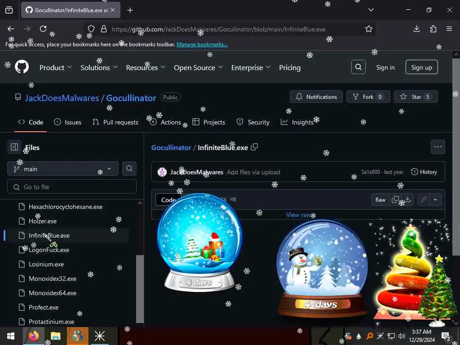Viewport: 460px width, 345px height.
Task: Open File Explorer from the taskbar
Action: coord(55,336)
